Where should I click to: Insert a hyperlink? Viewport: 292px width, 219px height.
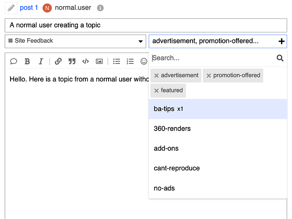click(x=58, y=61)
